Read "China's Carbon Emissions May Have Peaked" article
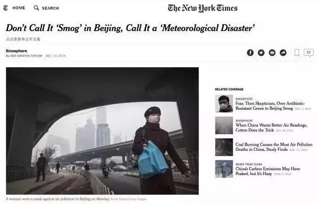The height and width of the screenshot is (208, 318). 268,171
